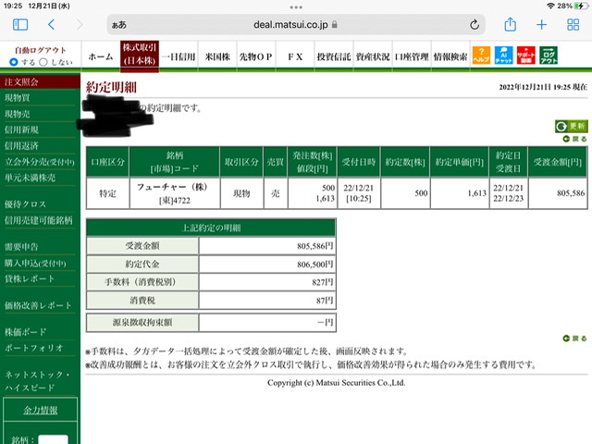Image resolution: width=592 pixels, height=444 pixels.
Task: Go back with Safari back arrow
Action: tap(52, 25)
